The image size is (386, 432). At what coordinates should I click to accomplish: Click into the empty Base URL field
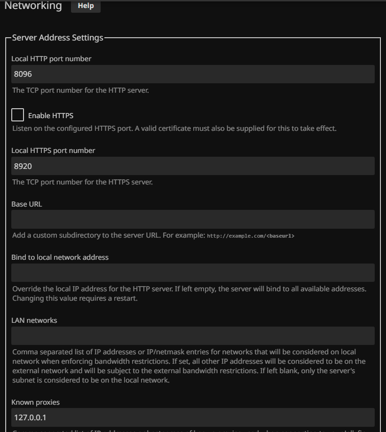click(193, 219)
